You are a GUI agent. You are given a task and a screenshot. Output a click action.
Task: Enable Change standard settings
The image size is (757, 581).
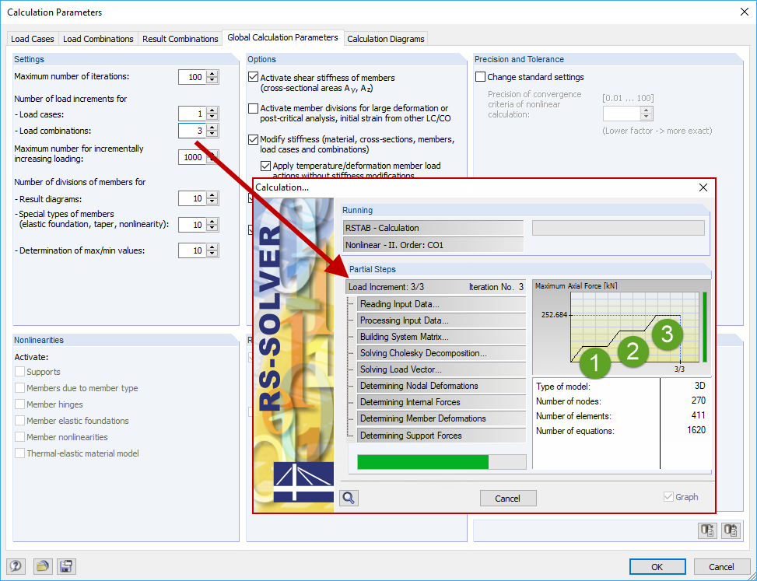point(480,76)
